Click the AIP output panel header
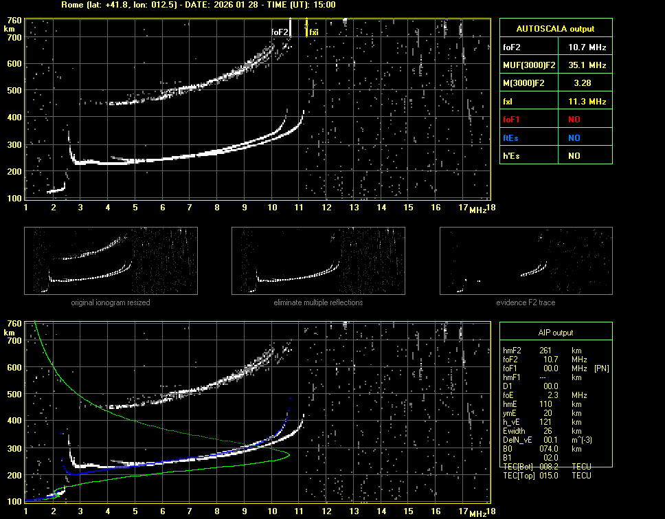665x519 pixels. coord(555,333)
